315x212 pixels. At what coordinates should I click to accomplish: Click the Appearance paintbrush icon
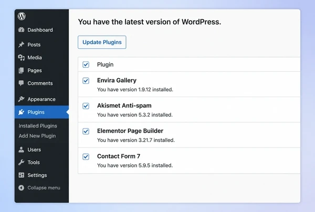tap(22, 99)
